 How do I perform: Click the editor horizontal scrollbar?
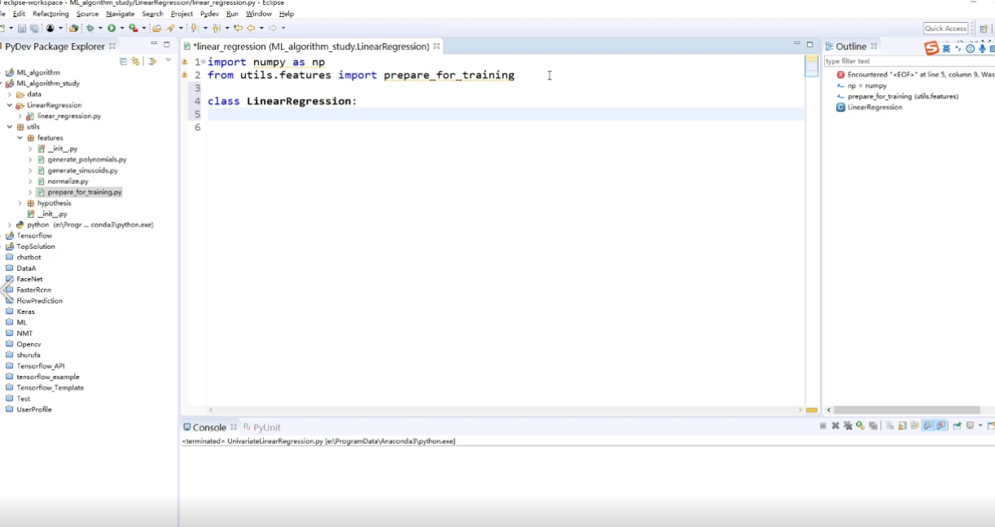pyautogui.click(x=505, y=410)
